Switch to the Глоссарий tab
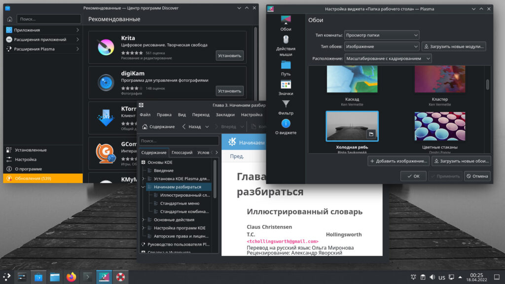 (x=182, y=153)
